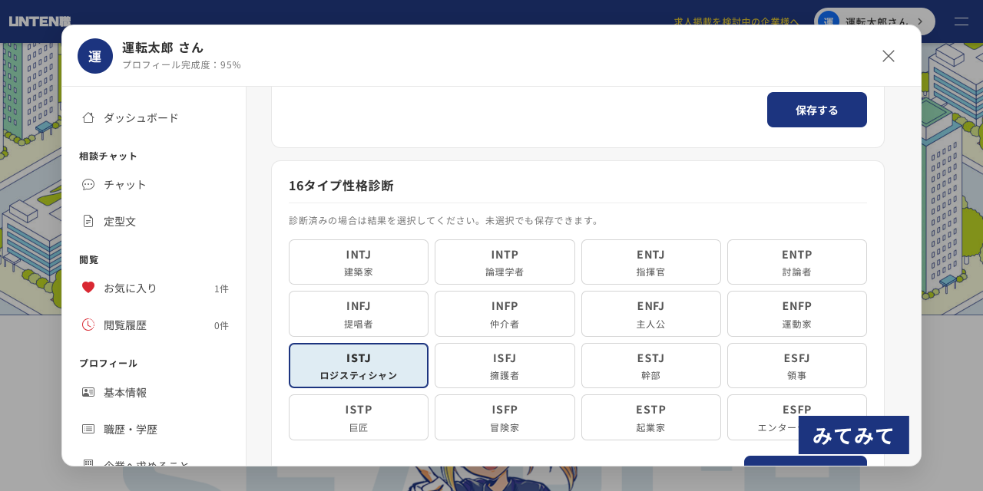The width and height of the screenshot is (983, 491).
Task: Select the ESTJ 幹部 personality type
Action: click(651, 365)
